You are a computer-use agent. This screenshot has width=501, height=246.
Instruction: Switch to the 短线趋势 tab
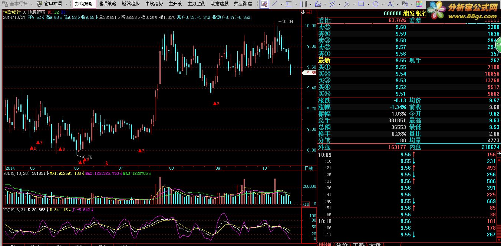131,4
